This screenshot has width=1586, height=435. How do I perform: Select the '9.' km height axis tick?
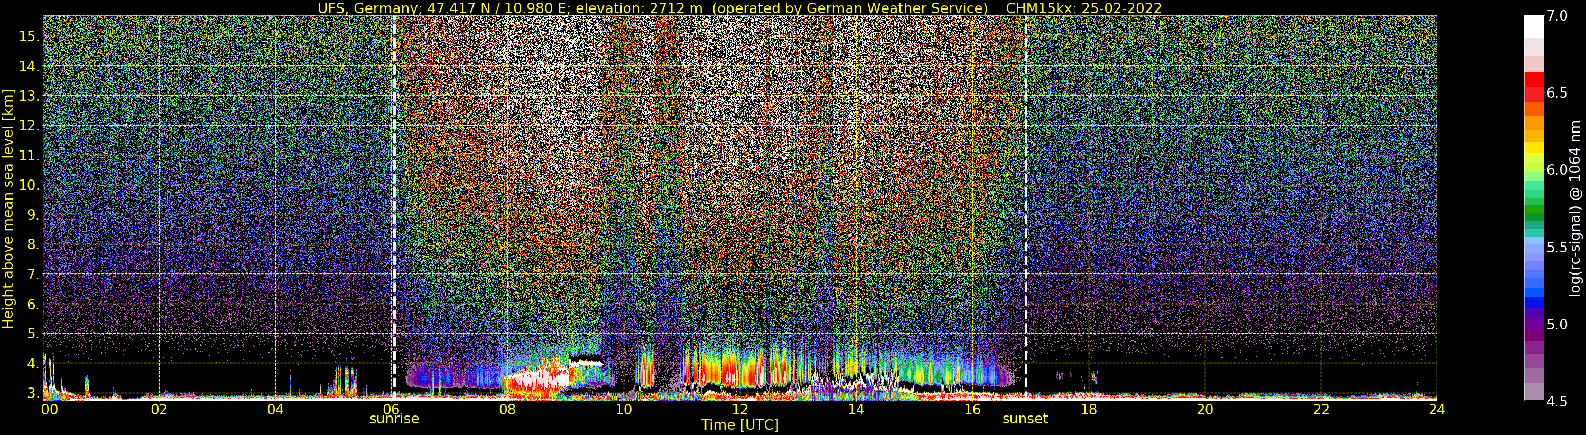click(x=33, y=215)
